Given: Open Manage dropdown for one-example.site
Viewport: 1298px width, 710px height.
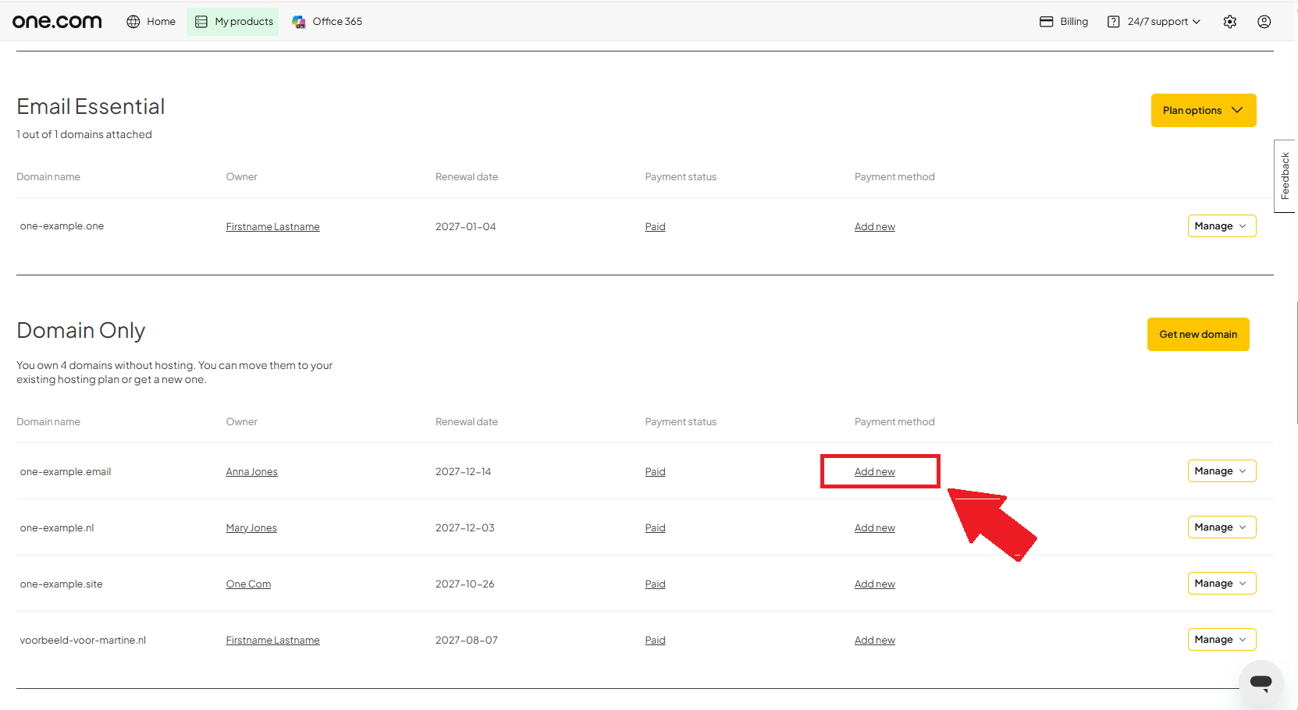Looking at the screenshot, I should (1222, 584).
